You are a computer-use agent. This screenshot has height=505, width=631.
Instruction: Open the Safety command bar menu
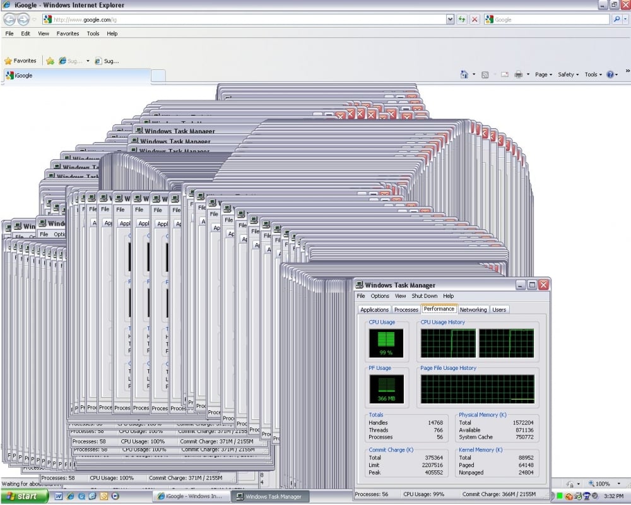pos(569,74)
